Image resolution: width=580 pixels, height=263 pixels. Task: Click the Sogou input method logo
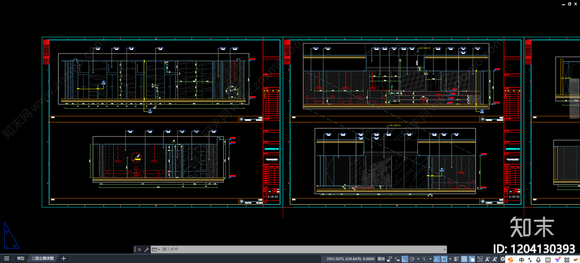pos(511,259)
